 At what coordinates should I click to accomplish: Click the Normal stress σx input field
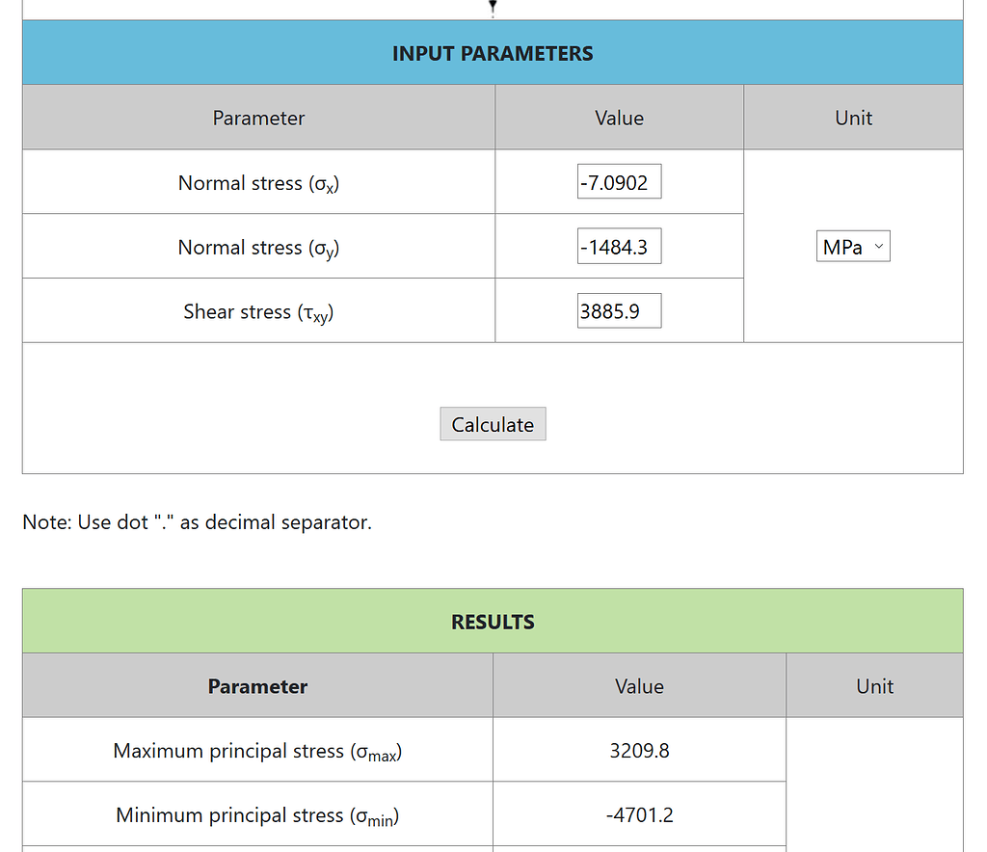619,182
